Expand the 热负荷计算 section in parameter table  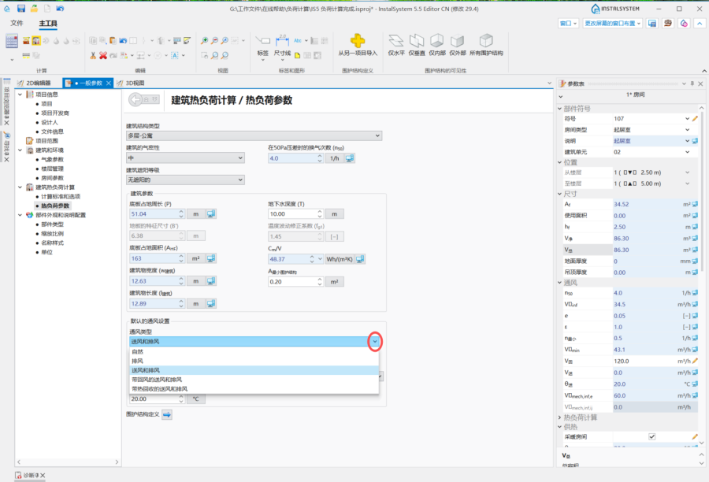point(559,417)
